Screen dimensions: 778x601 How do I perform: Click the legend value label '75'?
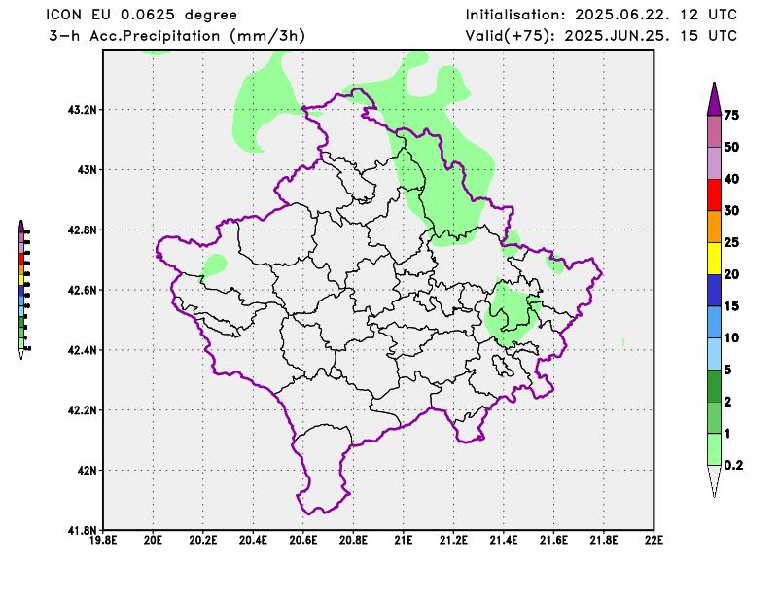(x=731, y=115)
